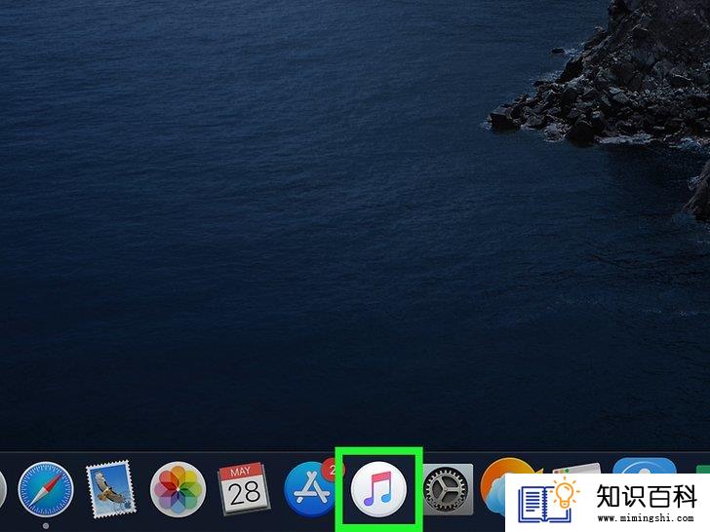Launch iTunes from the Dock
This screenshot has height=532, width=710.
[378, 489]
